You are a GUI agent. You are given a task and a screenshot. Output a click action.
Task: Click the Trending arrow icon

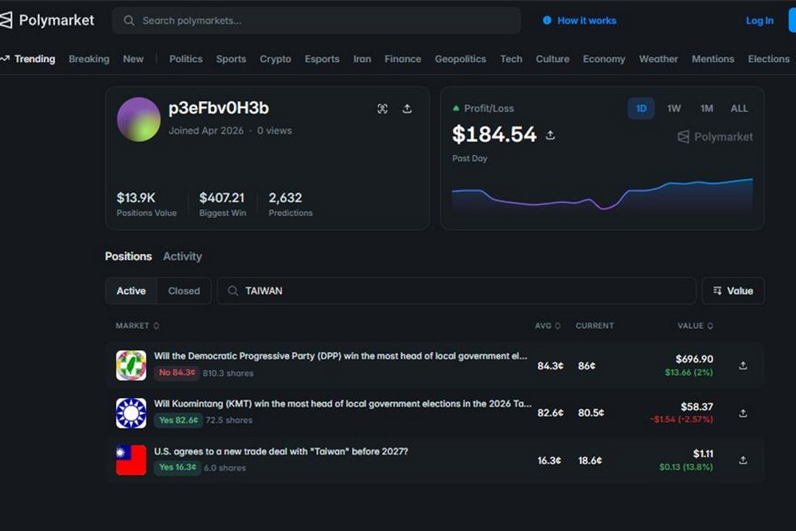coord(5,59)
